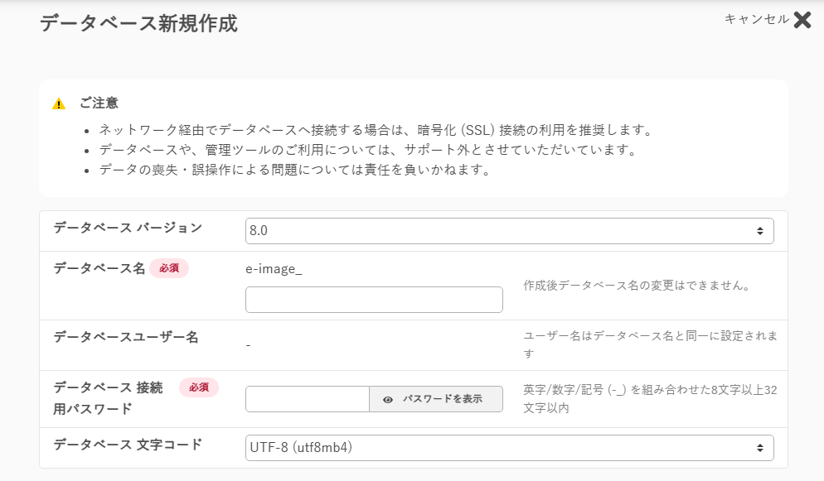The width and height of the screenshot is (824, 481).
Task: Click the X icon beside キャンセル
Action: click(802, 20)
